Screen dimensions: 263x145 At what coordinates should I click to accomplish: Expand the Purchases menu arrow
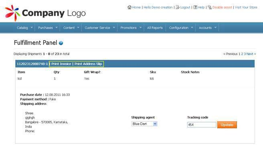(57, 27)
